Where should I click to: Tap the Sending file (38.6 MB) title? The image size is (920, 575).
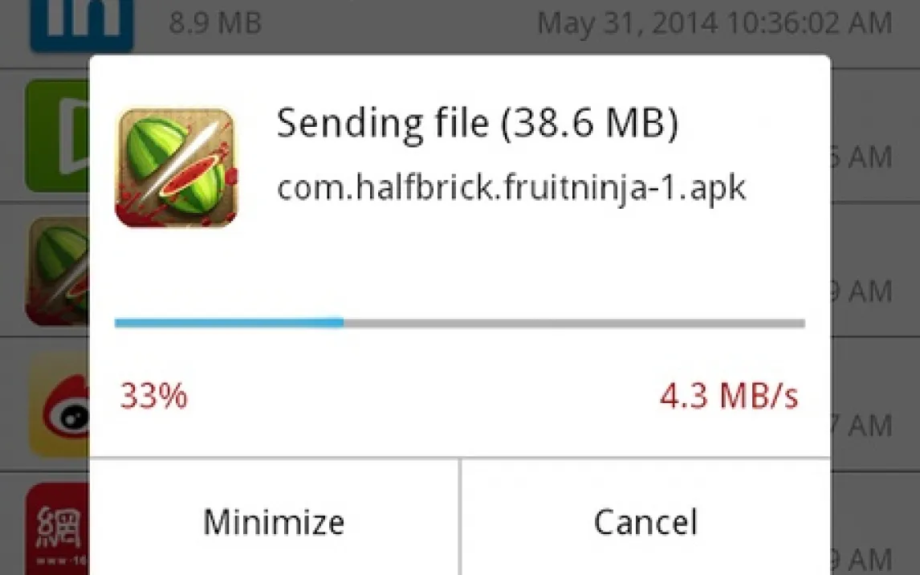click(477, 123)
